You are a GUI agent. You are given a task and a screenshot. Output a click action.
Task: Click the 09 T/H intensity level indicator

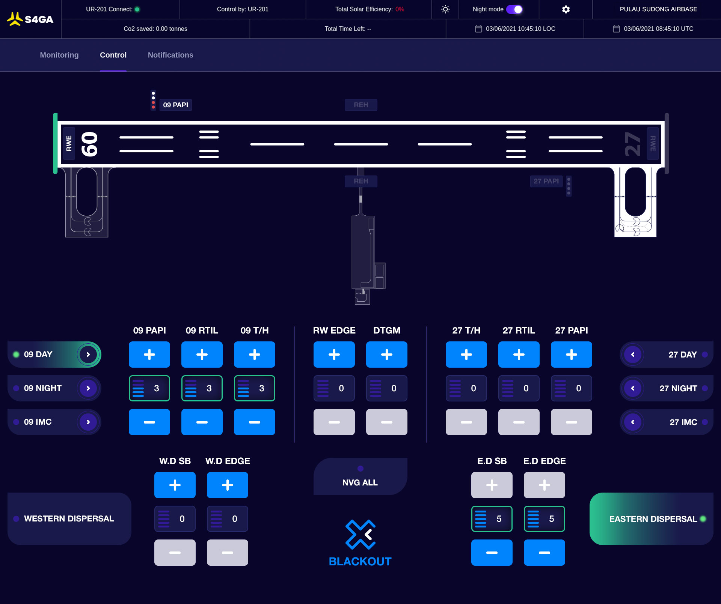255,388
